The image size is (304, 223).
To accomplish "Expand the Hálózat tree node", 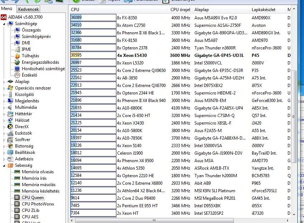I will click(x=4, y=121).
